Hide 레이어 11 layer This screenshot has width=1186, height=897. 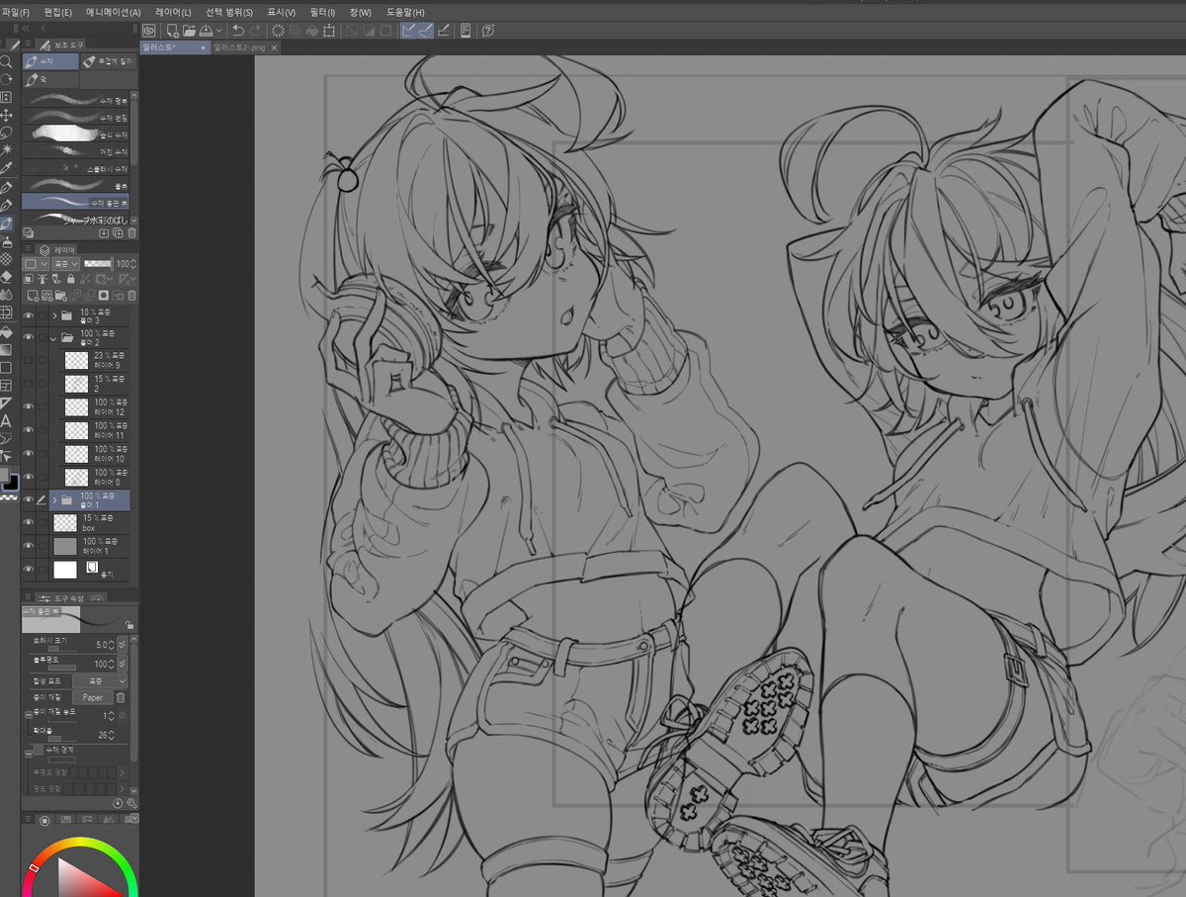(x=29, y=430)
